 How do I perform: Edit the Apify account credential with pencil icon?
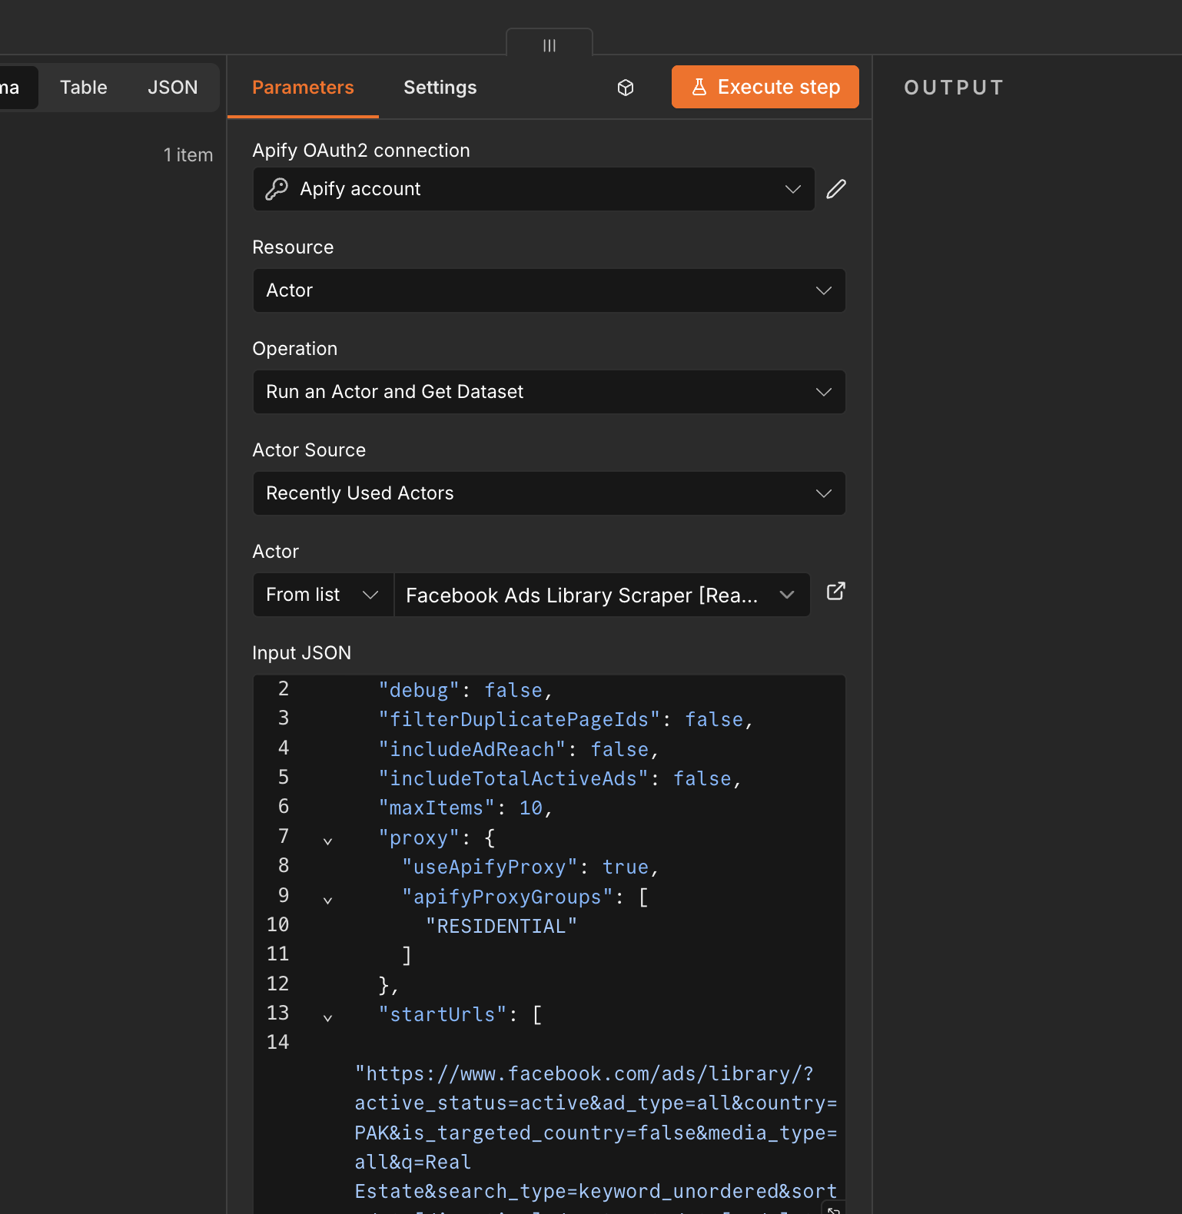(x=836, y=189)
